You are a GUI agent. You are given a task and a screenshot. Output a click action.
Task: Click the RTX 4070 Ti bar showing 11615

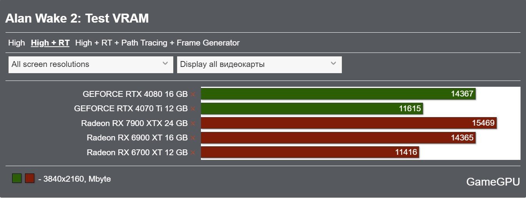[312, 109]
